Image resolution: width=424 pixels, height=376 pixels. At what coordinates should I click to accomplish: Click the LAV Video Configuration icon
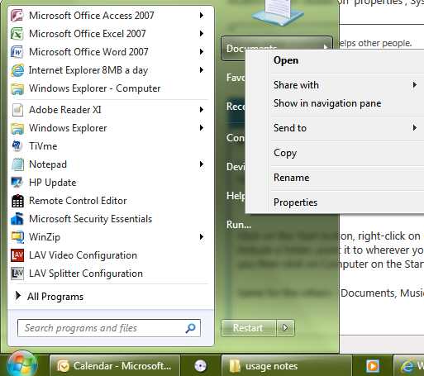(x=17, y=255)
